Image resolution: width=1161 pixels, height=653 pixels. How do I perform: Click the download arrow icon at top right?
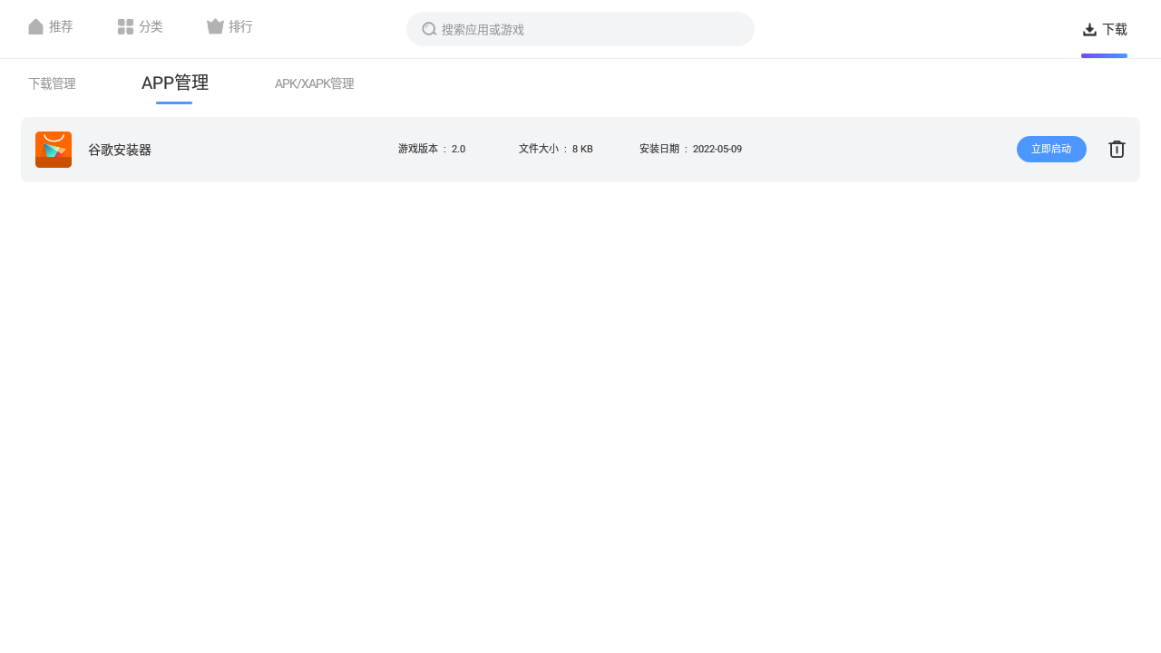pos(1088,28)
